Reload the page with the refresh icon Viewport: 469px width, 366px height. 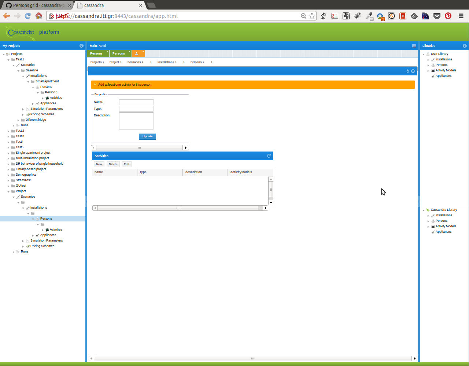27,16
